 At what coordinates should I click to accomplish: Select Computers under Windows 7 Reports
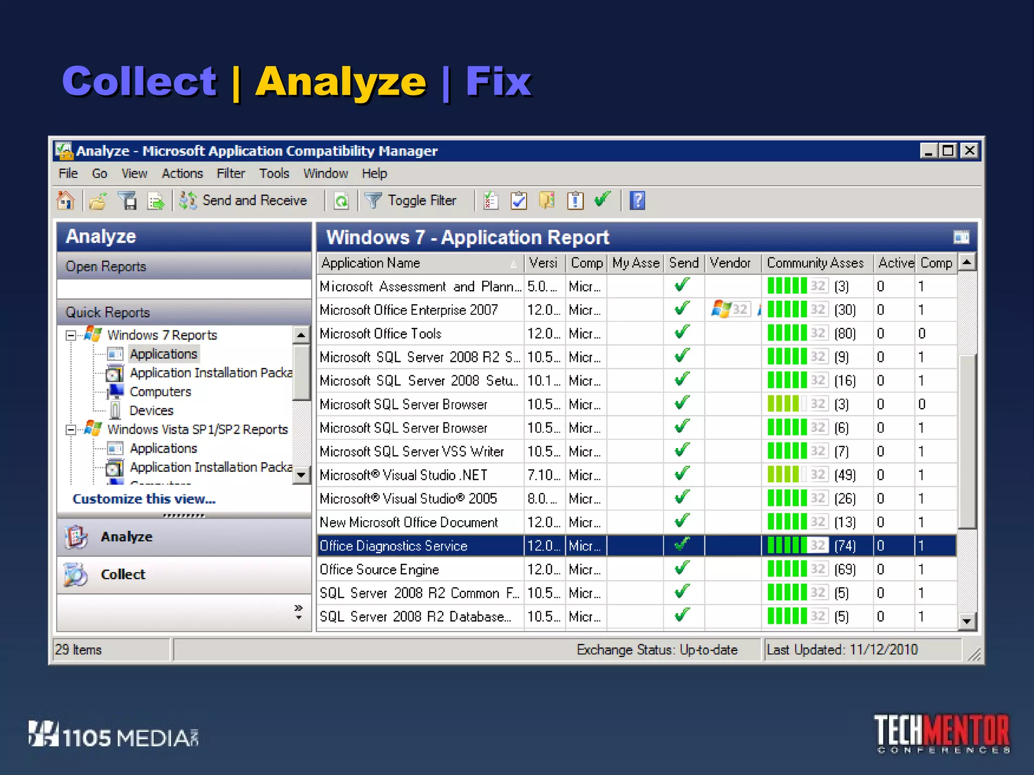pos(161,392)
